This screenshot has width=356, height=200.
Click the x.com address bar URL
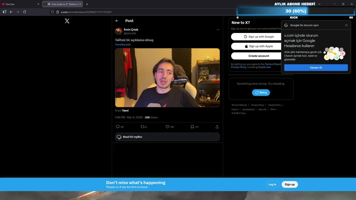tap(86, 12)
